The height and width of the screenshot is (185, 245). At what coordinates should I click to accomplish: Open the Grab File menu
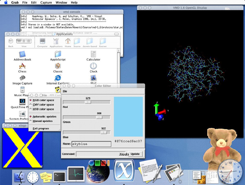click(x=25, y=2)
